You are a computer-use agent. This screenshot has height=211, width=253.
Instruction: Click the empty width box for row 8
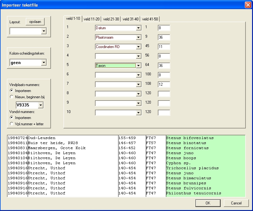163,94
